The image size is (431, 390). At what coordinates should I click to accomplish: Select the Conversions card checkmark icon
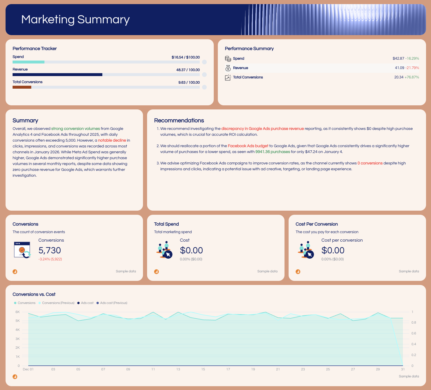click(22, 250)
